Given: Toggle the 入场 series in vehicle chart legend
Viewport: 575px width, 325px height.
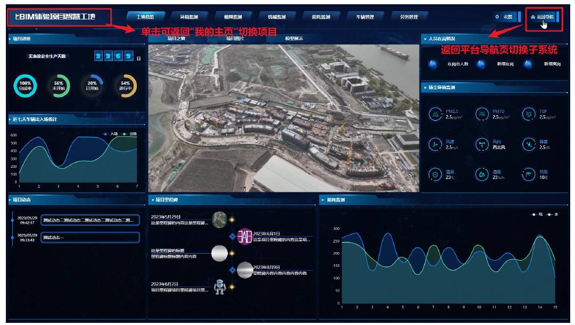Looking at the screenshot, I should (110, 134).
